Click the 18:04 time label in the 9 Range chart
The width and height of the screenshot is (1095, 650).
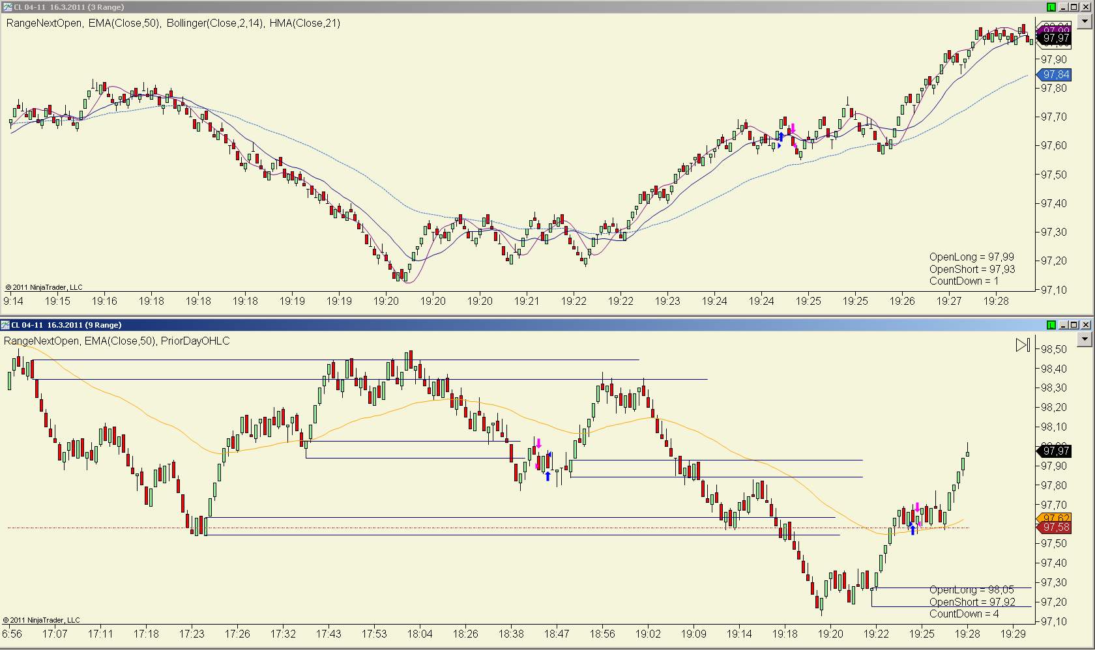pos(420,634)
